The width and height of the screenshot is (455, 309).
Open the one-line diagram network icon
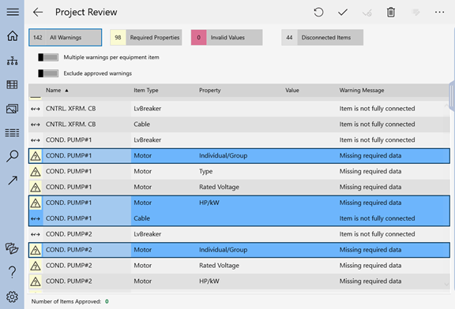[13, 60]
